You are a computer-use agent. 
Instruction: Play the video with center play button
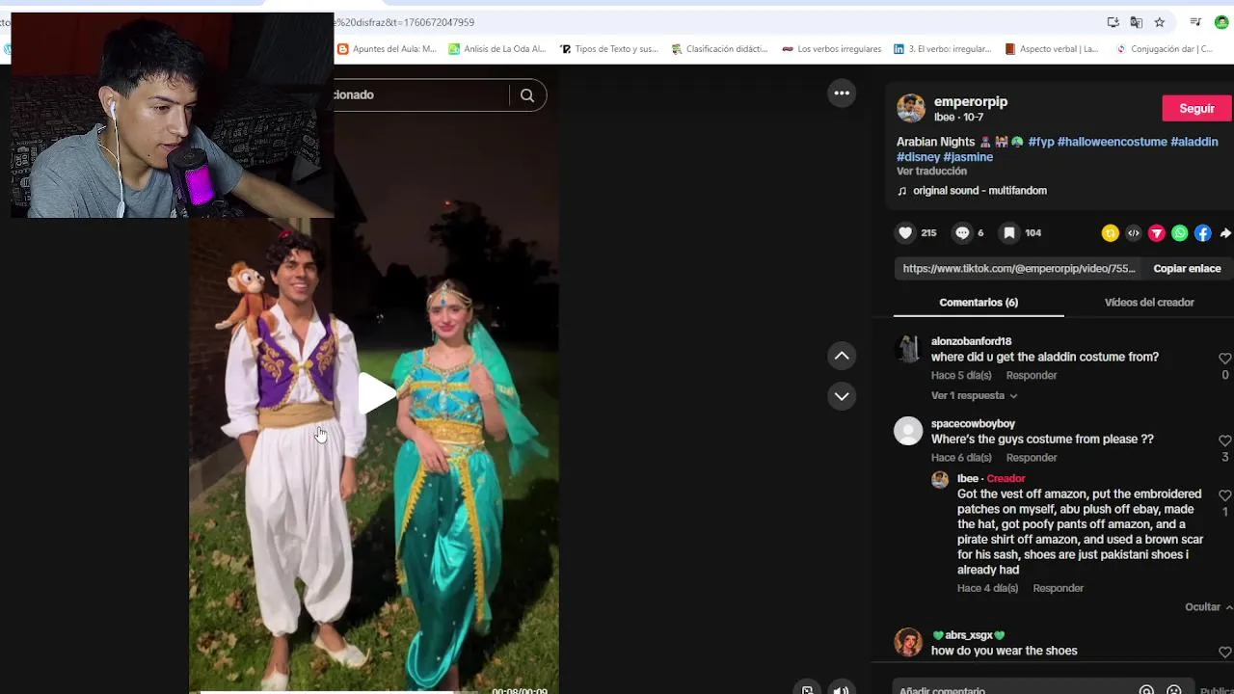tap(376, 394)
